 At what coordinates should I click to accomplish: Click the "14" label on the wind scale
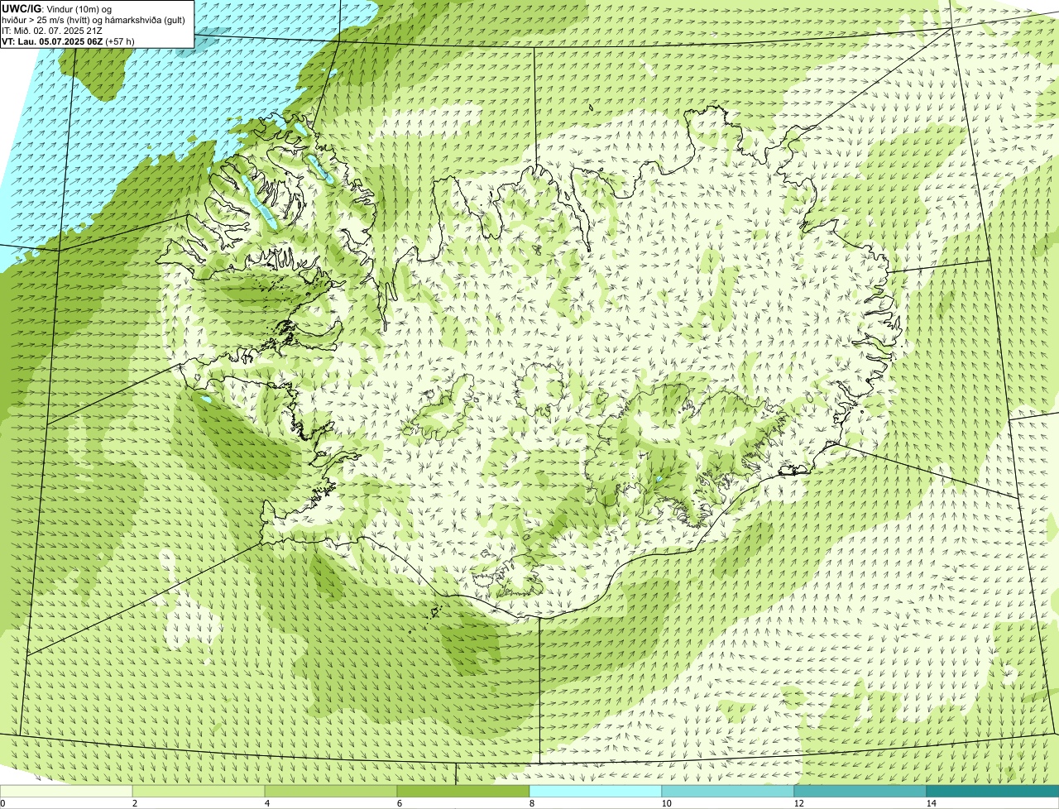tap(931, 803)
